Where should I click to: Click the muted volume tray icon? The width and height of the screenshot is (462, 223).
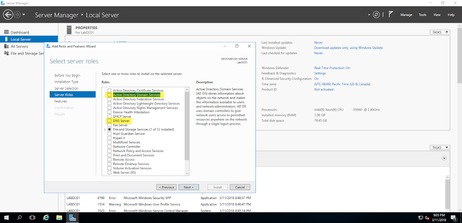tap(427, 218)
